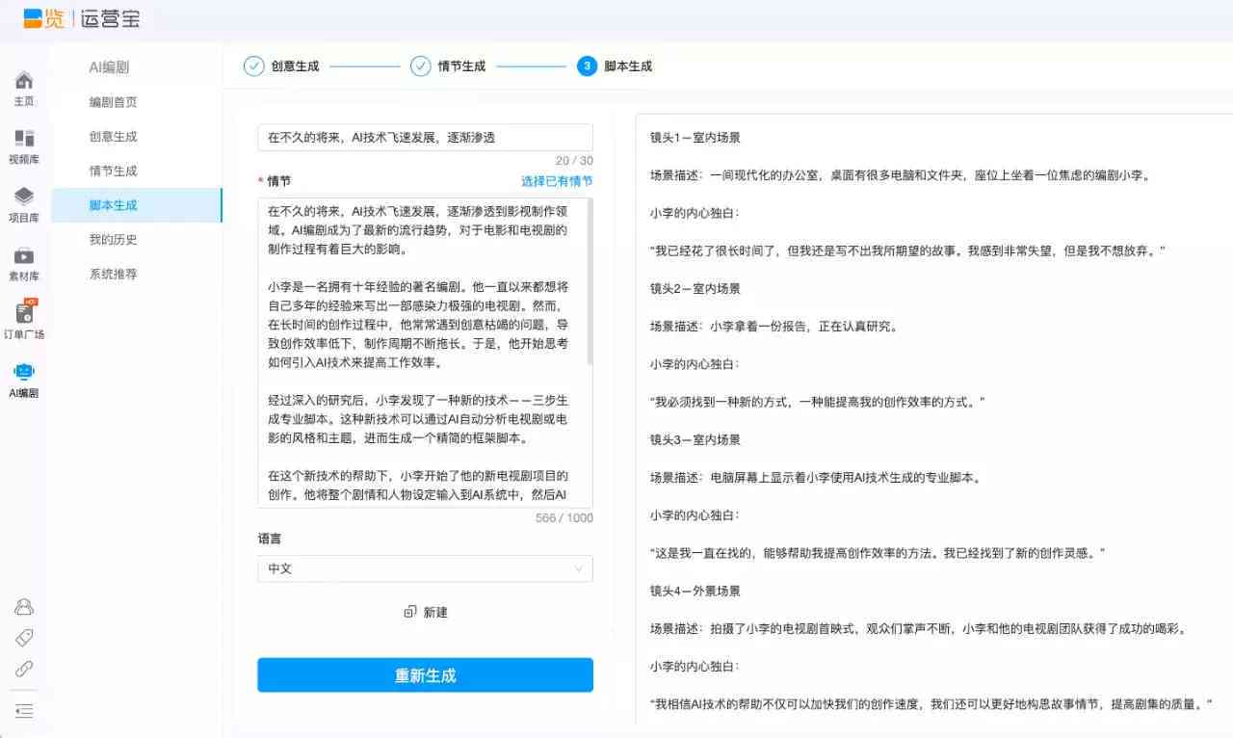Image resolution: width=1233 pixels, height=738 pixels.
Task: Click the chevron arrow of the language selector
Action: click(578, 568)
